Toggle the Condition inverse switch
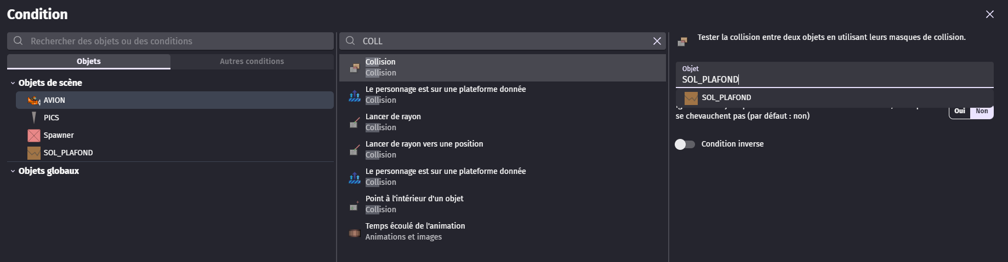Image resolution: width=1008 pixels, height=262 pixels. coord(685,144)
